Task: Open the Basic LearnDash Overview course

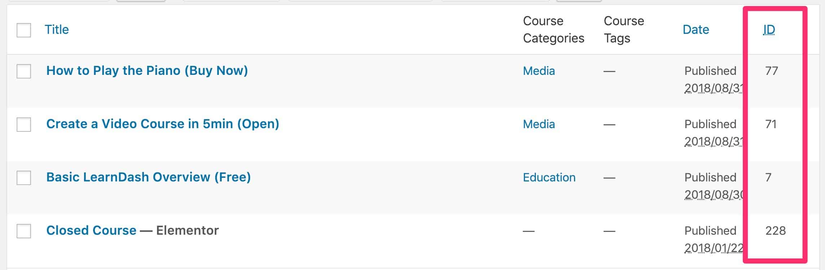Action: click(149, 177)
